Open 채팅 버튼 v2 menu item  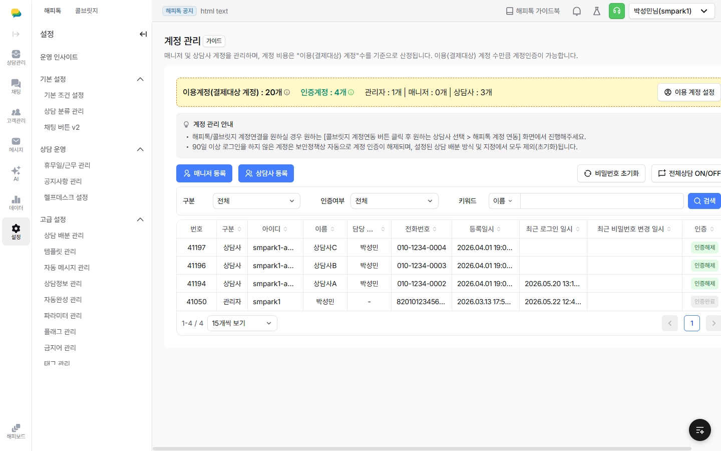(x=62, y=127)
